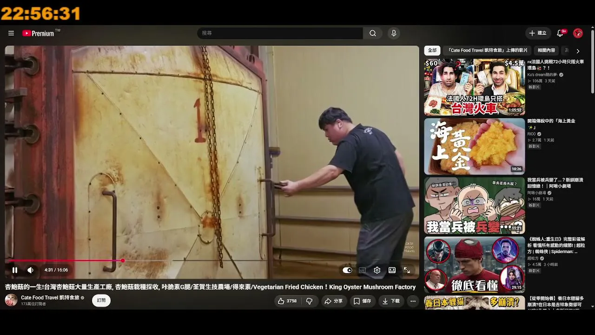The height and width of the screenshot is (335, 595).
Task: Toggle subtitles in the player
Action: pyautogui.click(x=362, y=270)
